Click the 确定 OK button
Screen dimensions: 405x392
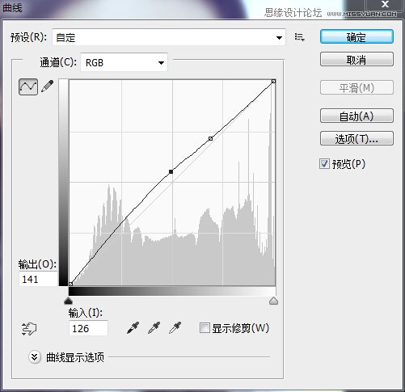[x=356, y=37]
